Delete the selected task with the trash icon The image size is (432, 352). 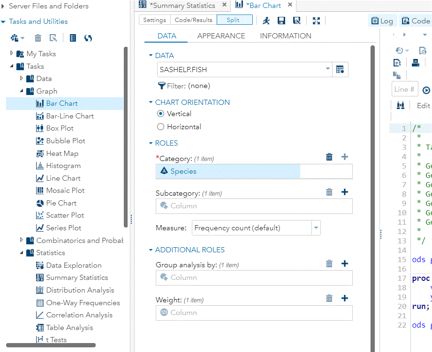38,37
